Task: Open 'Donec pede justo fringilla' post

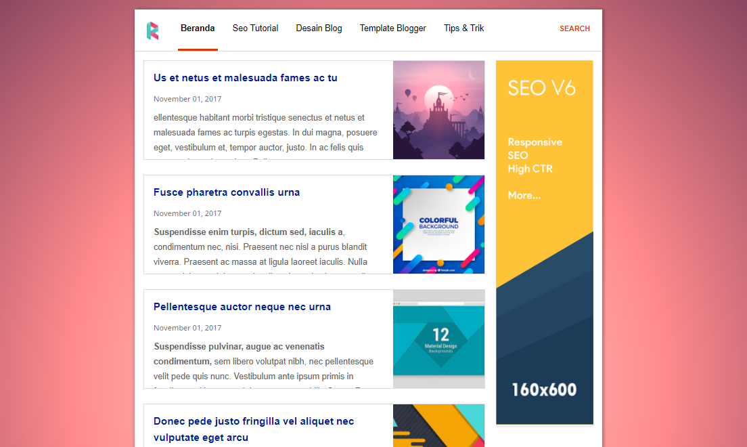Action: (x=254, y=421)
